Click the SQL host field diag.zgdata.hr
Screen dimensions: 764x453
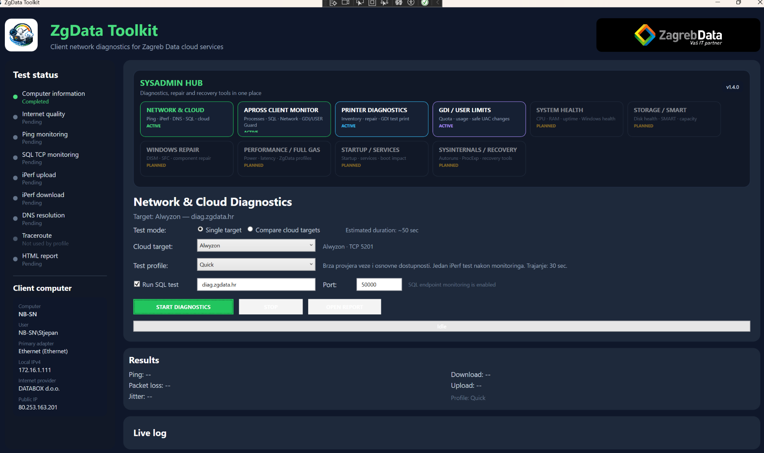pos(256,284)
